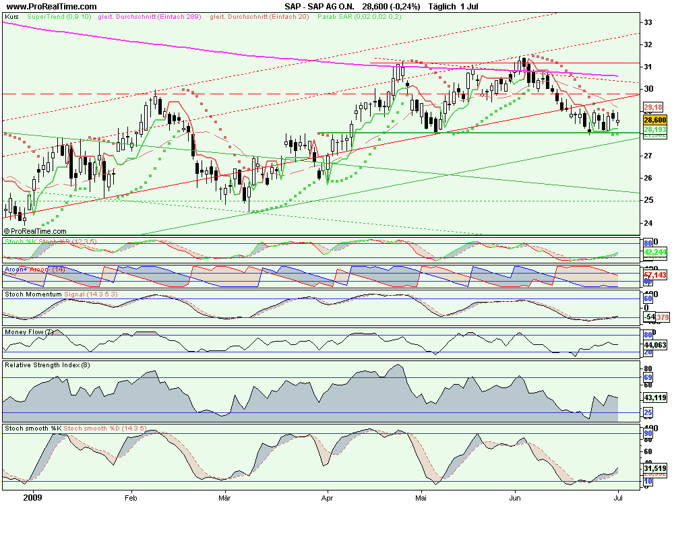Select the 'Relative Strength Index (8)' label
The height and width of the screenshot is (539, 674).
[47, 365]
